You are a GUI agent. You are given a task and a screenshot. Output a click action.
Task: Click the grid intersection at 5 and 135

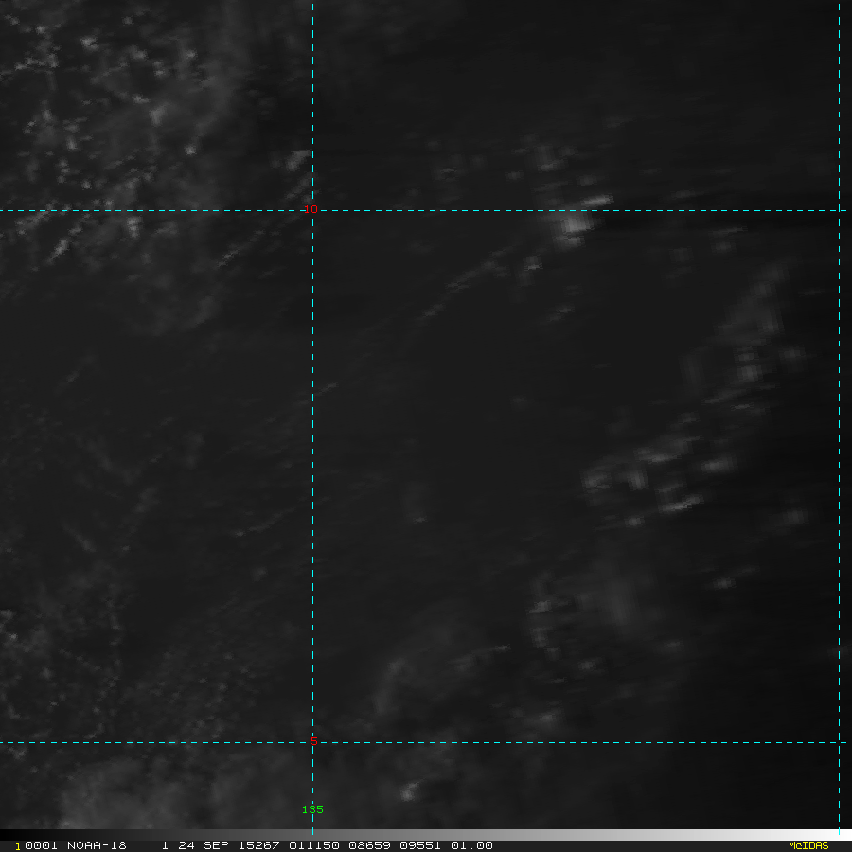pyautogui.click(x=312, y=742)
